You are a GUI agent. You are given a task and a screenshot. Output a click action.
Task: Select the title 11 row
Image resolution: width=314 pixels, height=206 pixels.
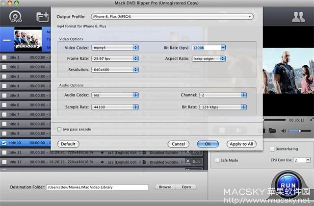point(101,153)
